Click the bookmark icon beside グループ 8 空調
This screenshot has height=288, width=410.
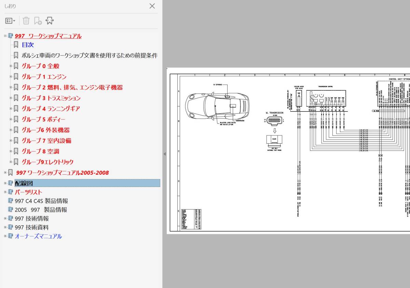pos(16,151)
